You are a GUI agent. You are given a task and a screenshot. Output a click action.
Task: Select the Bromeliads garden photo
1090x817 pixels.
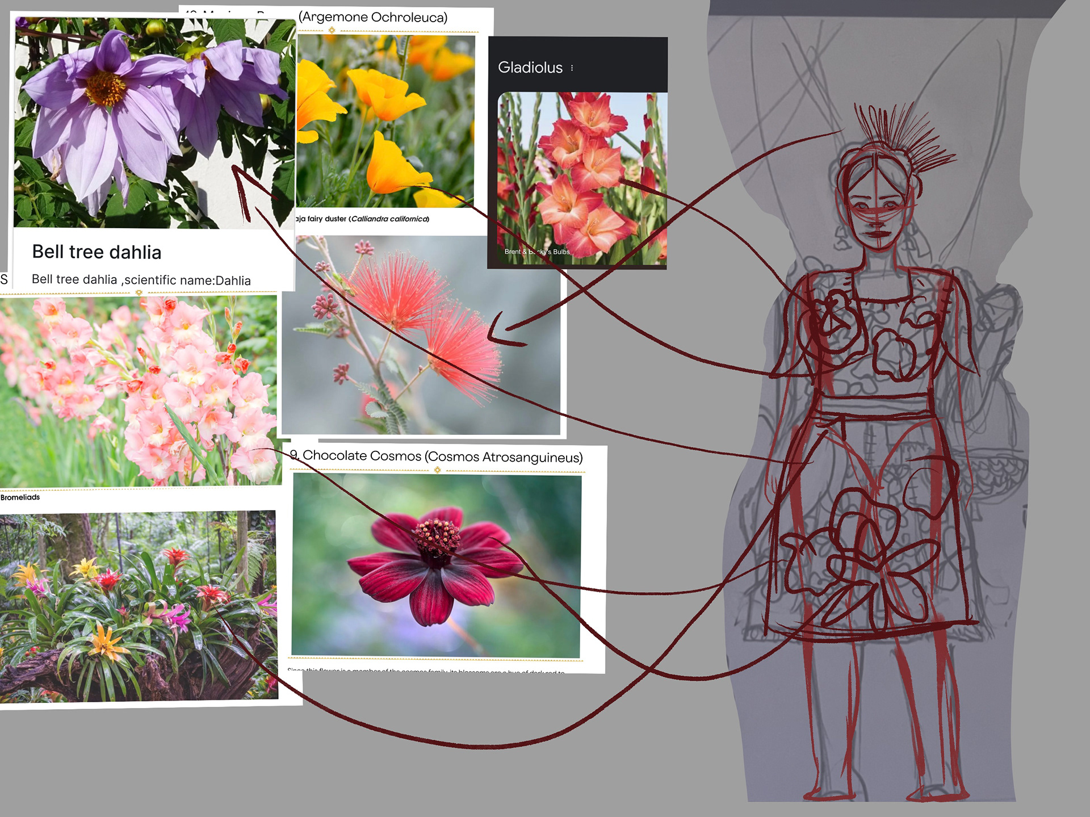coord(139,606)
